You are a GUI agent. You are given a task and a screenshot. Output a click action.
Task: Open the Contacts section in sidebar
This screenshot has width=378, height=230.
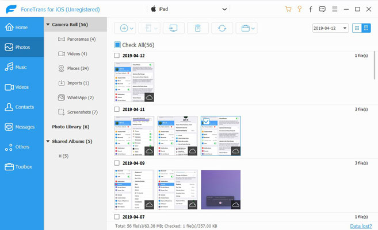pyautogui.click(x=21, y=107)
